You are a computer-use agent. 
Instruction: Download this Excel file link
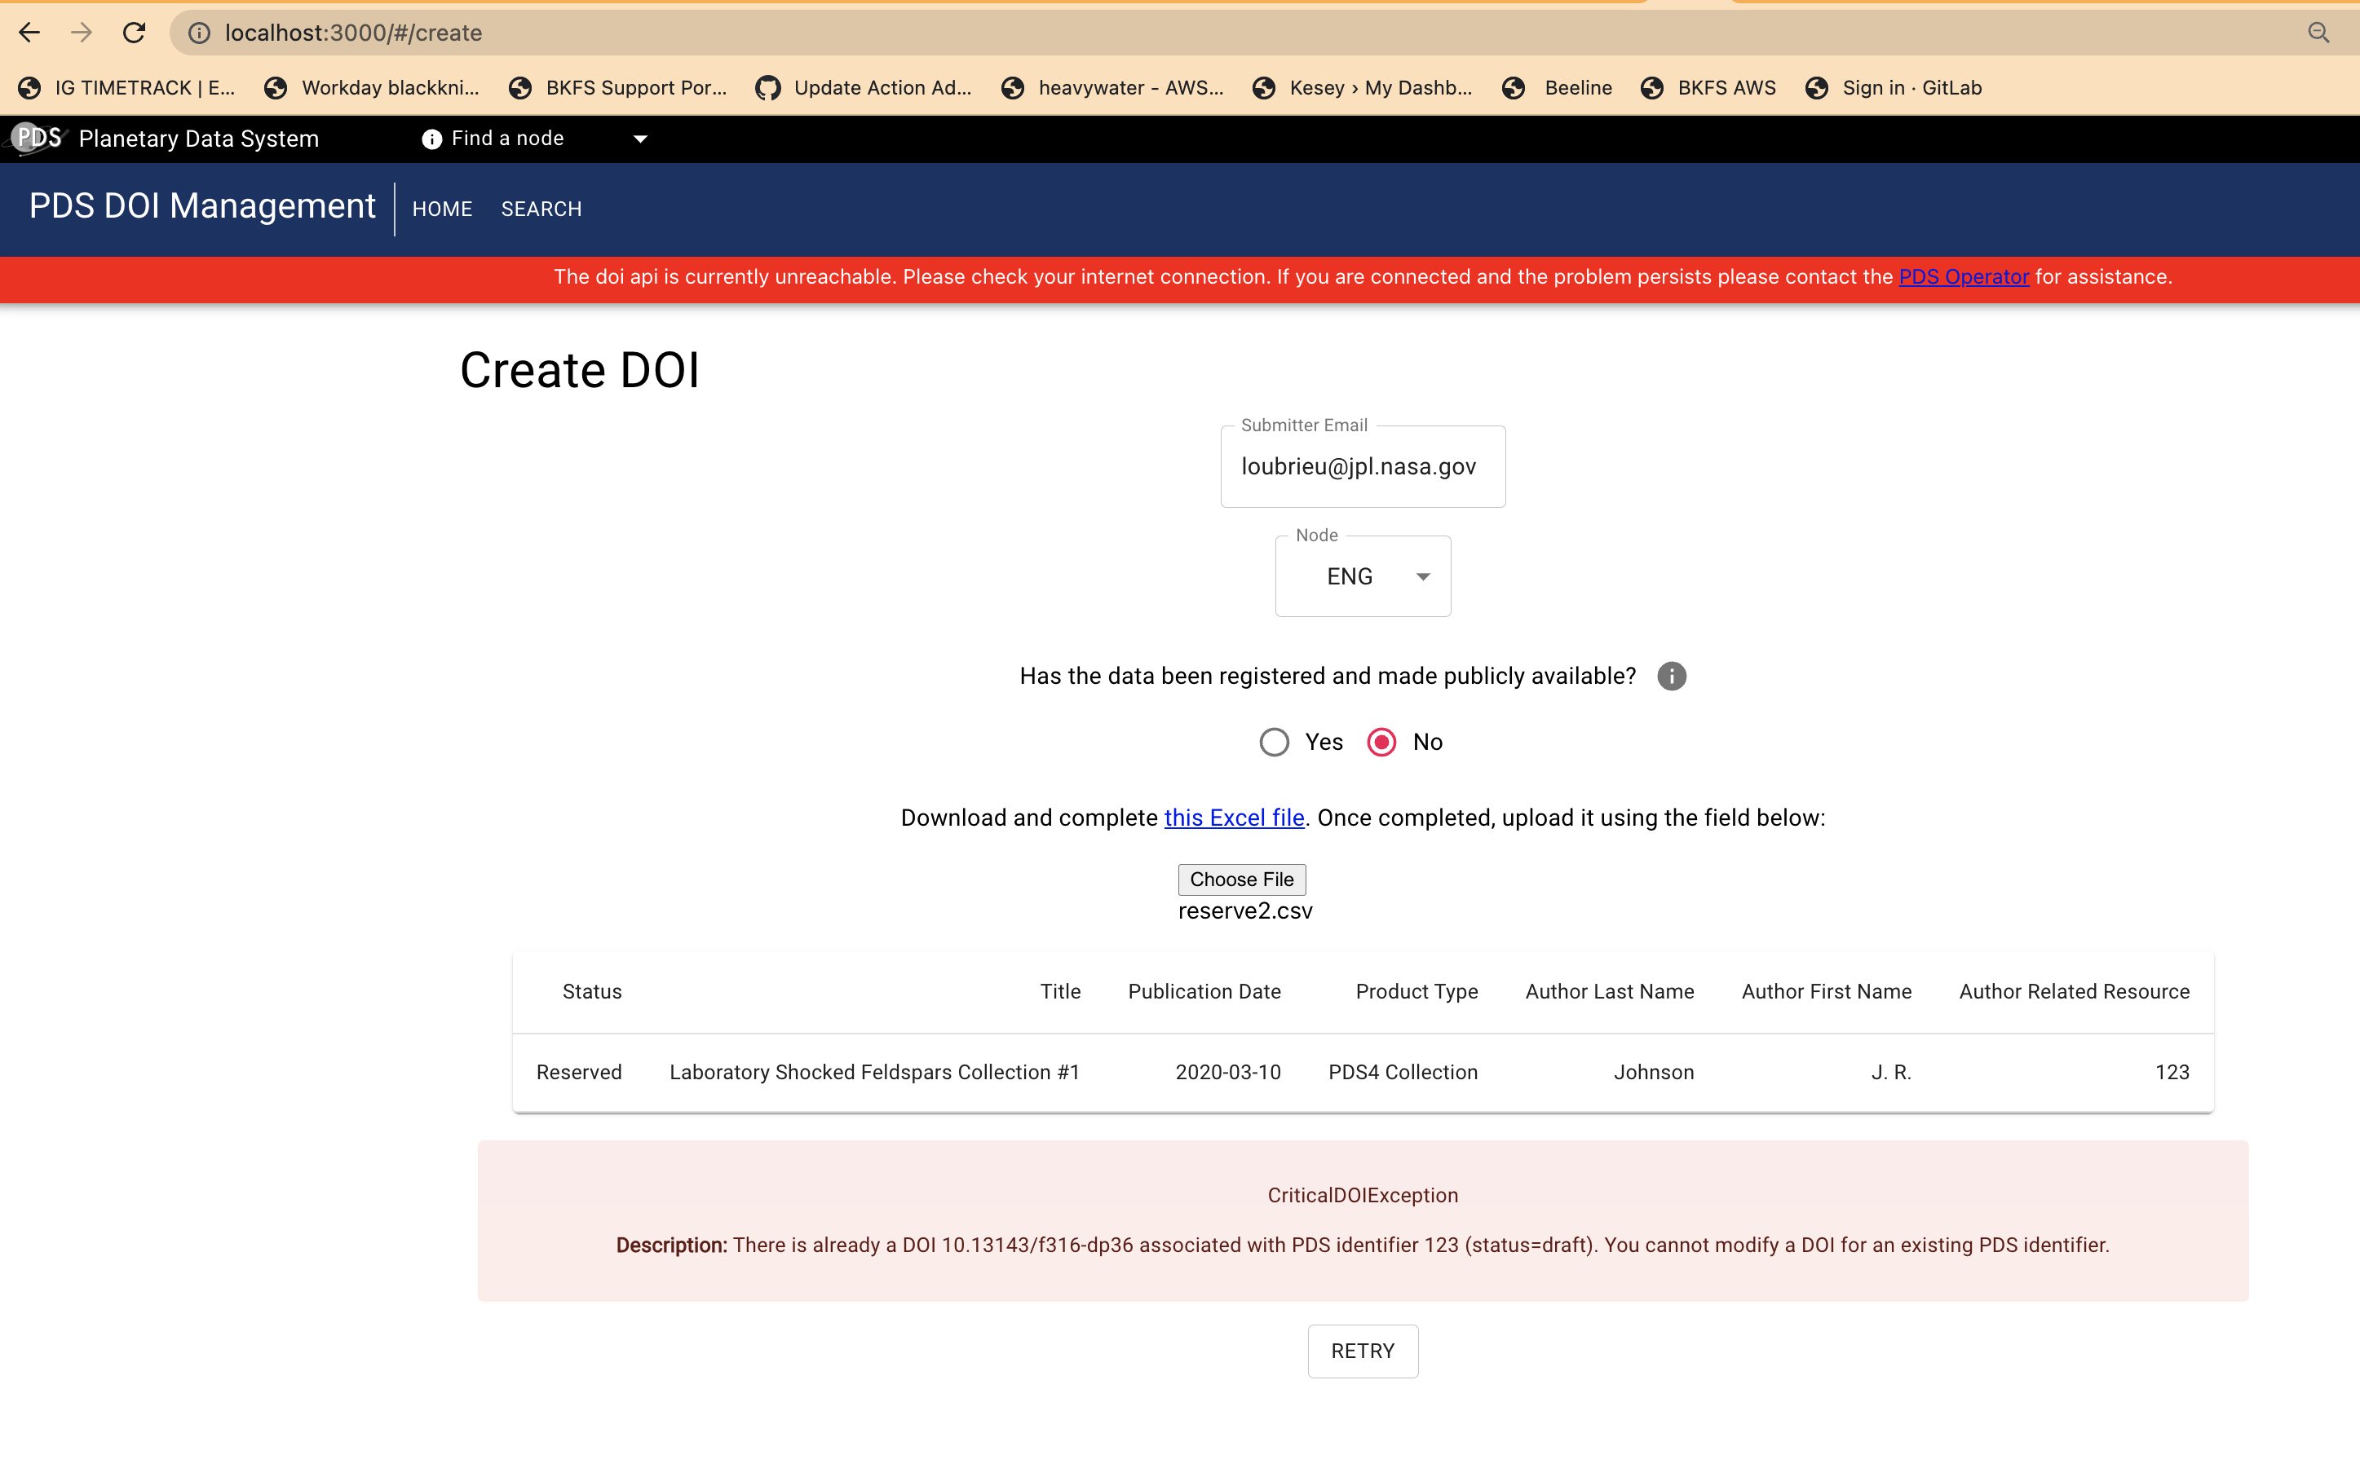[x=1233, y=818]
